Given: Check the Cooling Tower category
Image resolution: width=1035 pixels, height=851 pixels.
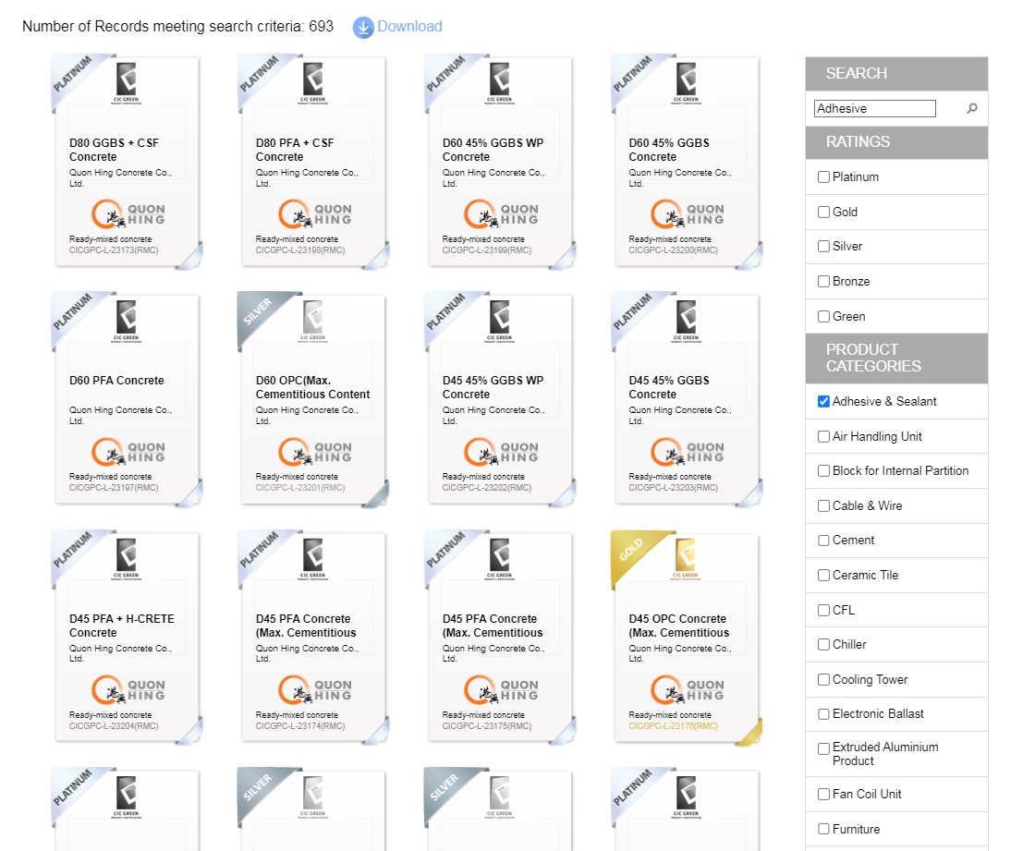Looking at the screenshot, I should 823,680.
